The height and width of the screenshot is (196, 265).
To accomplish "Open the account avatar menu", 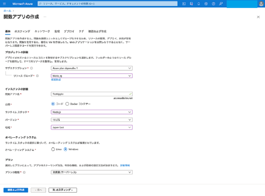I will [261, 4].
